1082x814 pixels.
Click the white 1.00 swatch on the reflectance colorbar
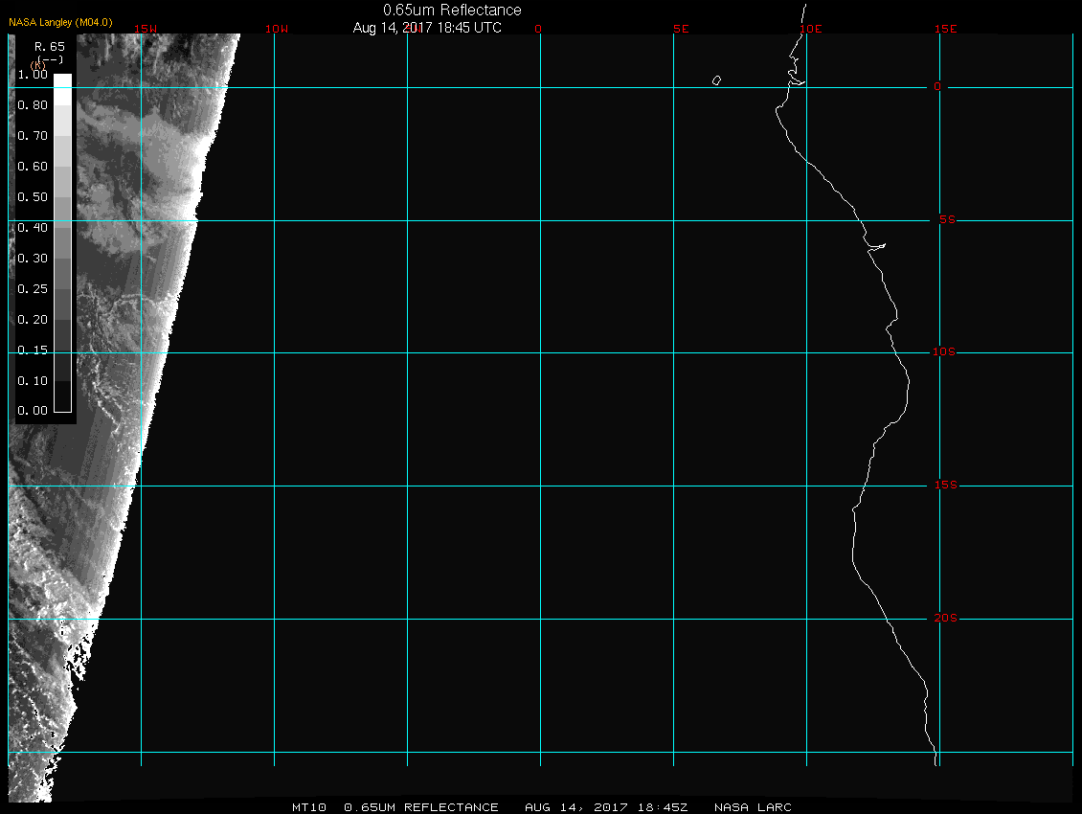click(x=62, y=81)
